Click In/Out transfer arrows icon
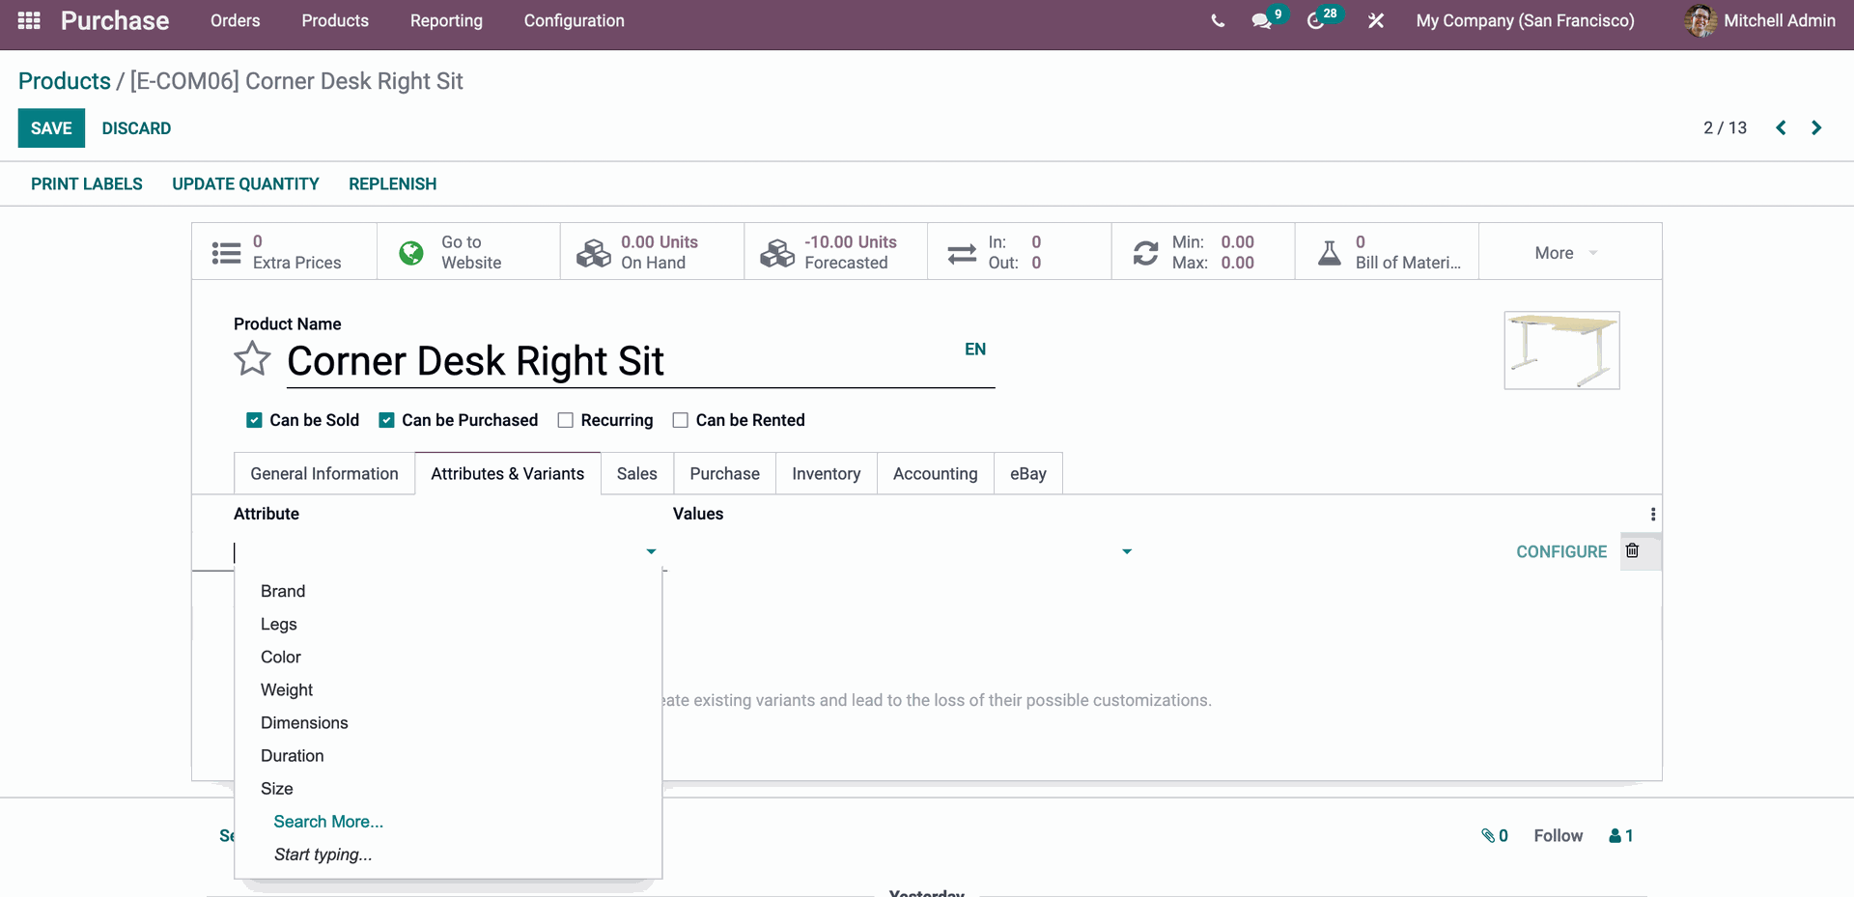 pos(962,253)
